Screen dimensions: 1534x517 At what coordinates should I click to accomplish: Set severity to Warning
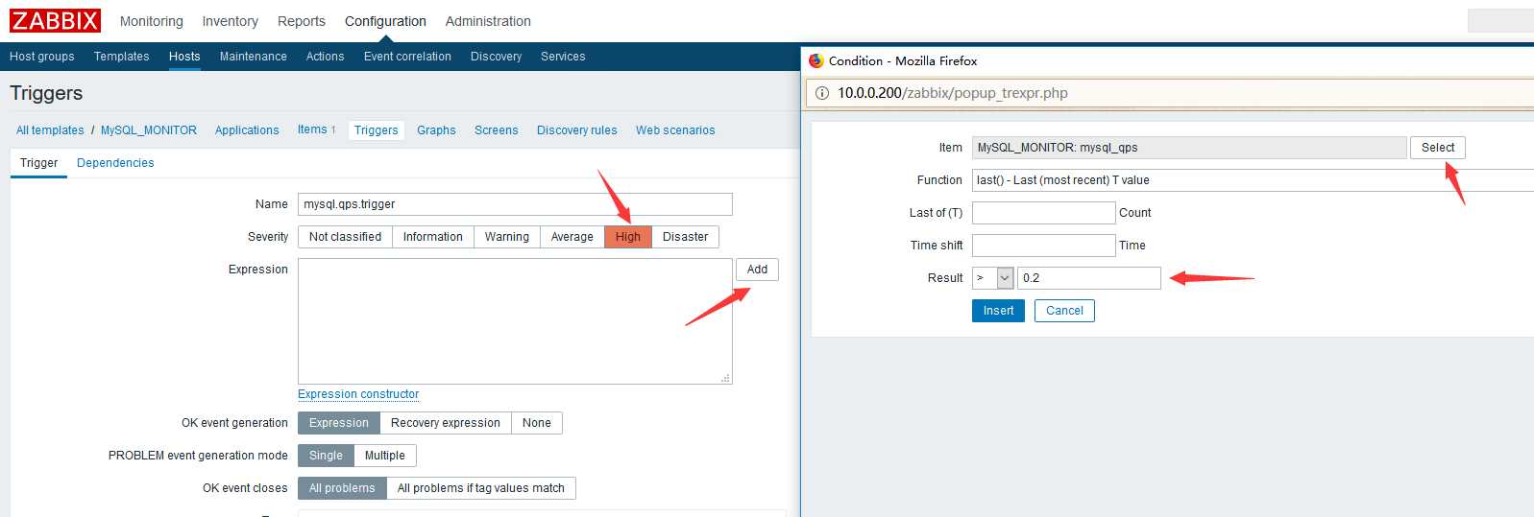tap(506, 237)
